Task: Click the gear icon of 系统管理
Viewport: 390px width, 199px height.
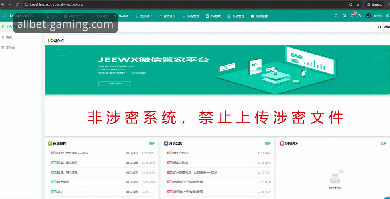Action: (229, 16)
